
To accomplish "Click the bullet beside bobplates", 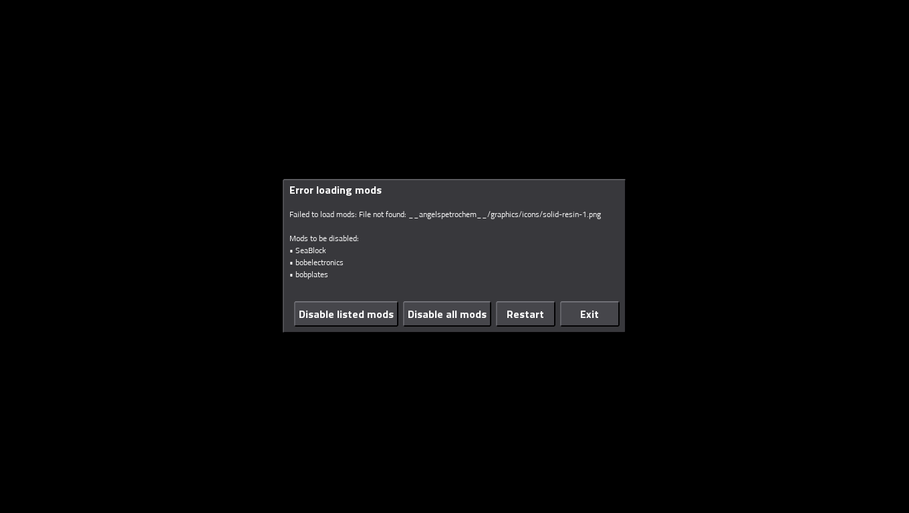I will click(x=291, y=275).
